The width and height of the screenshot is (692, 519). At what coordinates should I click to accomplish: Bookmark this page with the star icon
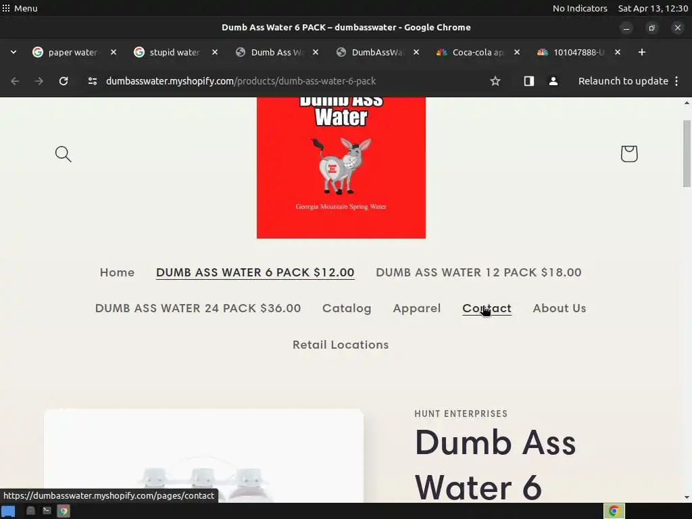pyautogui.click(x=495, y=81)
